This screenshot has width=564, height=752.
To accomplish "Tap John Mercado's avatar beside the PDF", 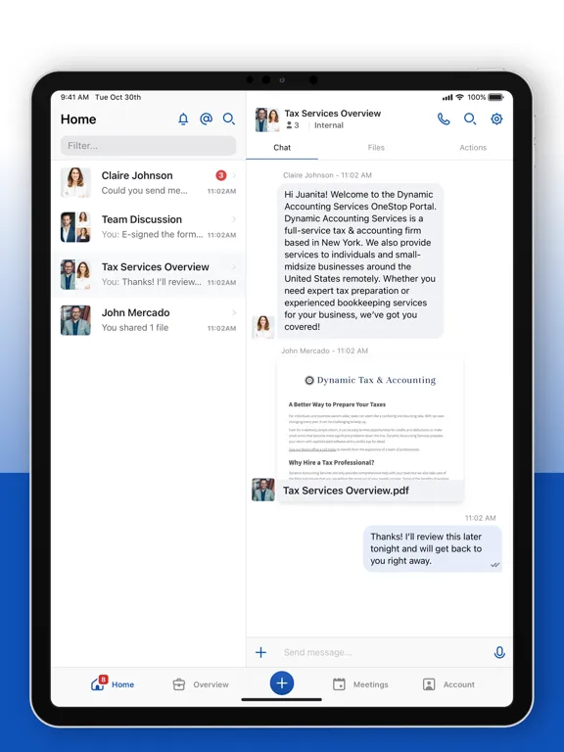I will pos(263,490).
